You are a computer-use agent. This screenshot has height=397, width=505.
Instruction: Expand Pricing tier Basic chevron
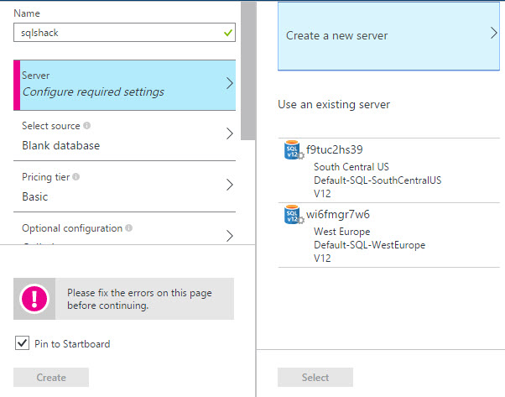229,185
